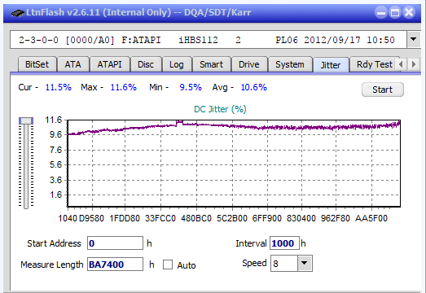Screen dimensions: 426x293
Task: Click the vertical scale slider handle
Action: (26, 120)
